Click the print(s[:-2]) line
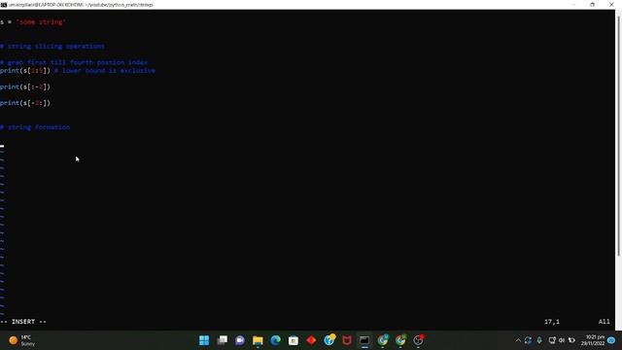This screenshot has width=622, height=350. click(x=25, y=87)
